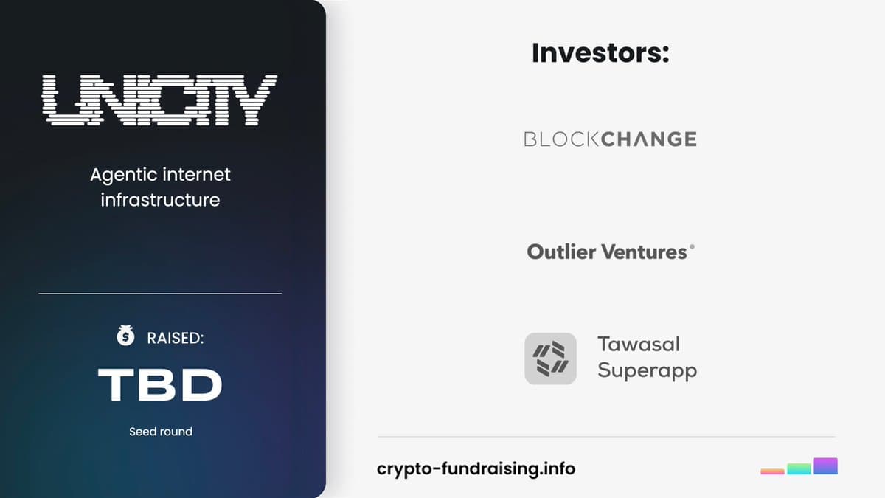Select the purple bar in corner logo

pos(825,466)
